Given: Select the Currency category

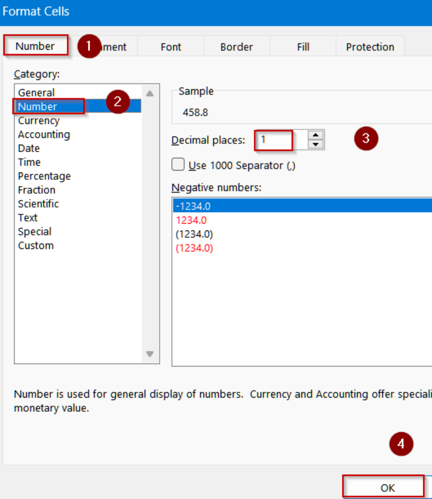Looking at the screenshot, I should pos(37,120).
